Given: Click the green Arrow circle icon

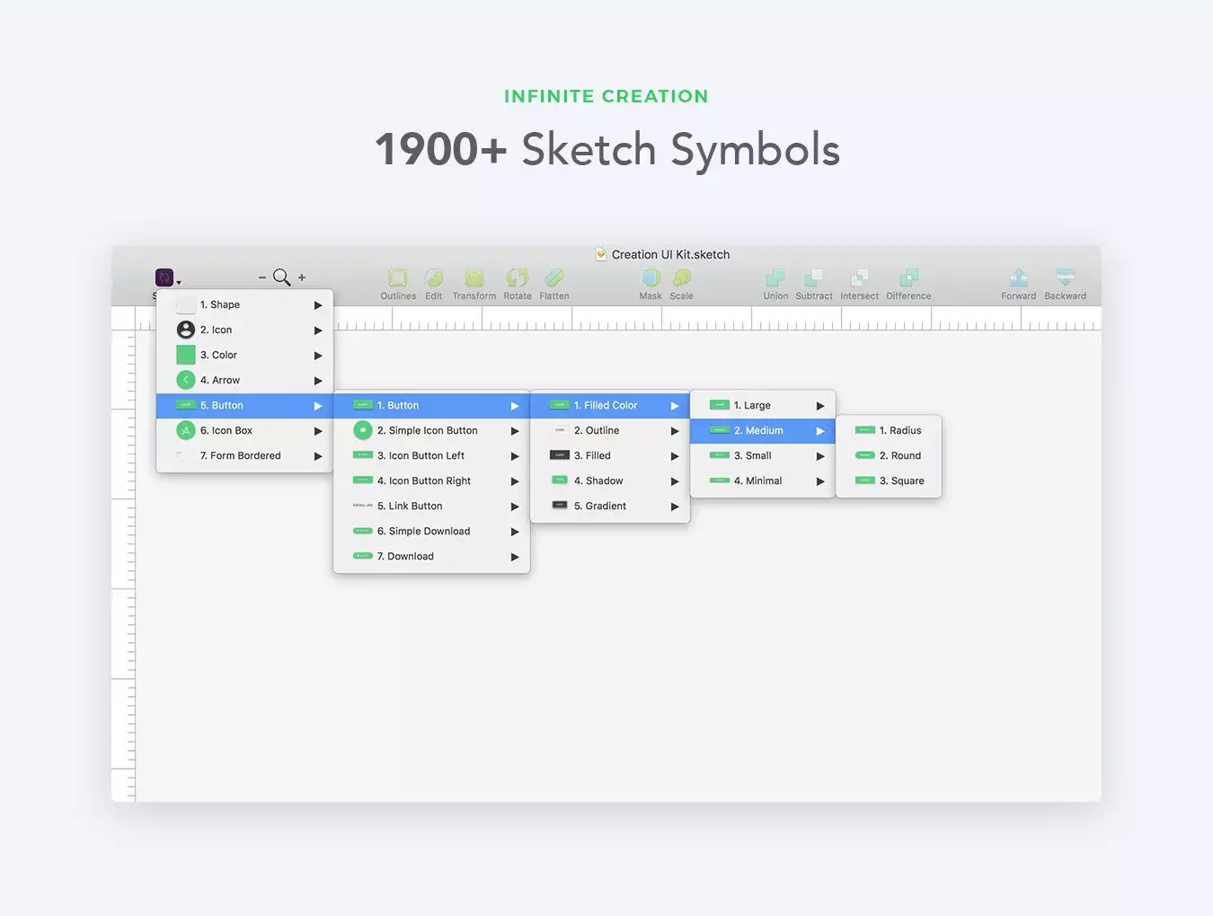Looking at the screenshot, I should (x=186, y=380).
